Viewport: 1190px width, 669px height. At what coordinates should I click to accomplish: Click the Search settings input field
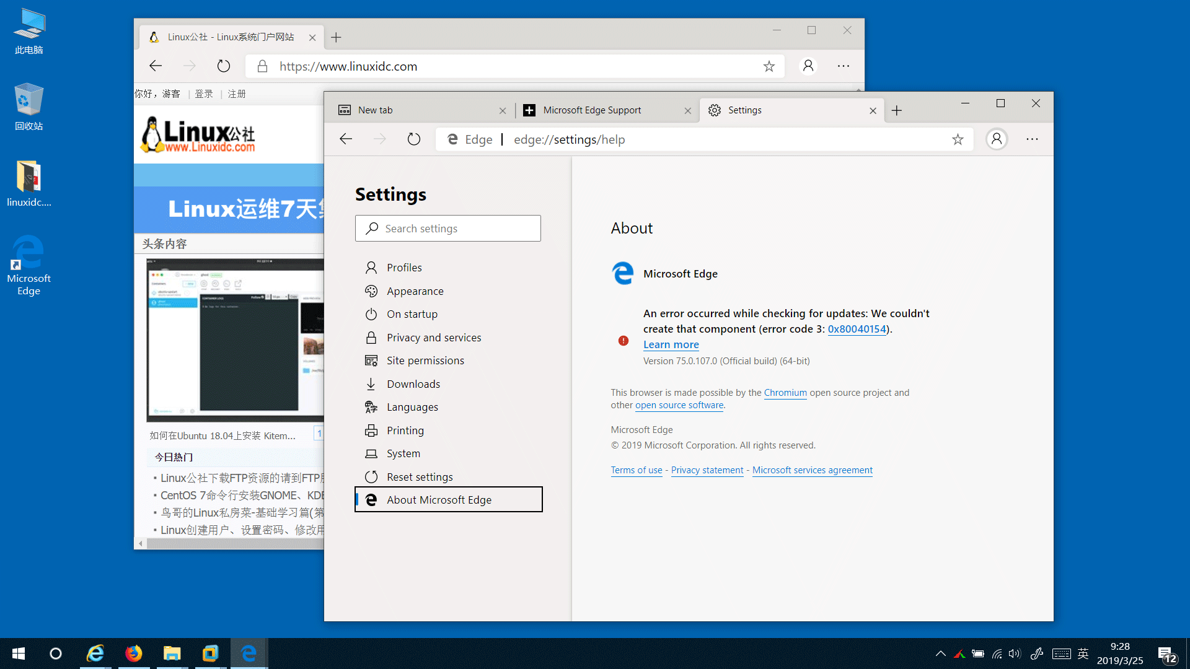(448, 228)
